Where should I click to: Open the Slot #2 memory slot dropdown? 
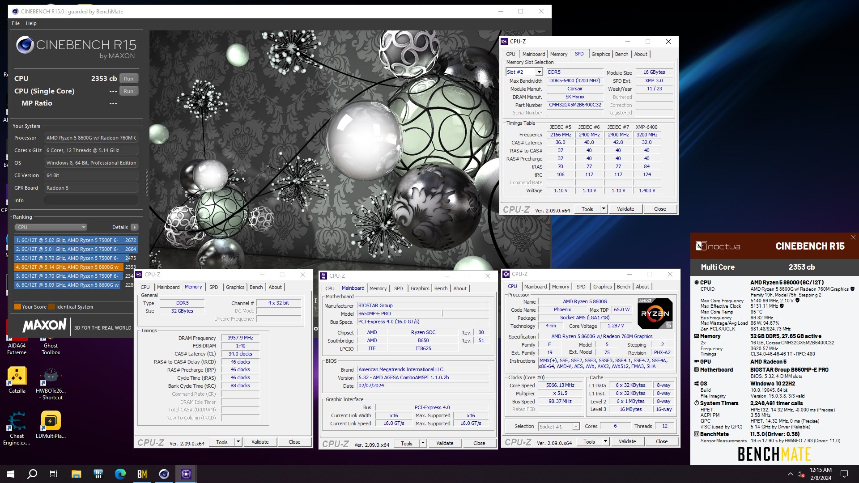pos(539,72)
